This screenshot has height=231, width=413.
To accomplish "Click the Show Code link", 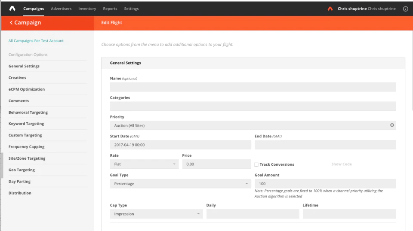I will coord(341,164).
